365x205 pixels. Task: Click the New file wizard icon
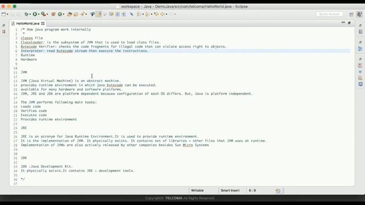[x=4, y=14]
